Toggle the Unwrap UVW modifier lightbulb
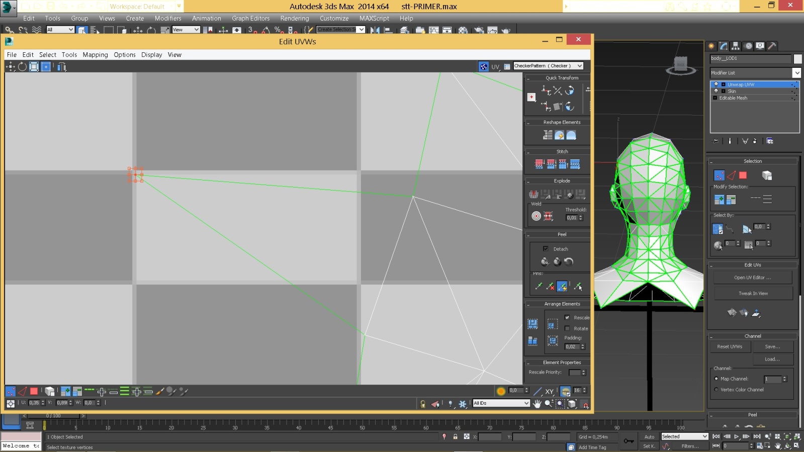The width and height of the screenshot is (804, 452). coord(717,84)
